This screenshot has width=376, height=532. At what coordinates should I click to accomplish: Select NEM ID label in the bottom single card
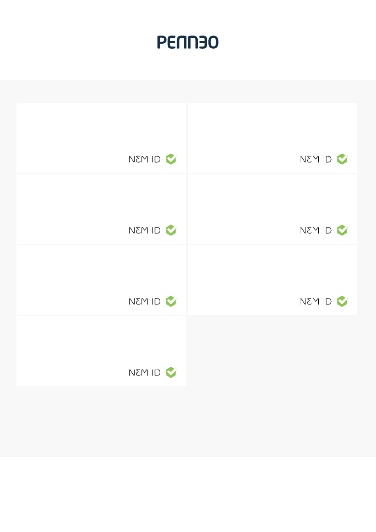click(145, 373)
